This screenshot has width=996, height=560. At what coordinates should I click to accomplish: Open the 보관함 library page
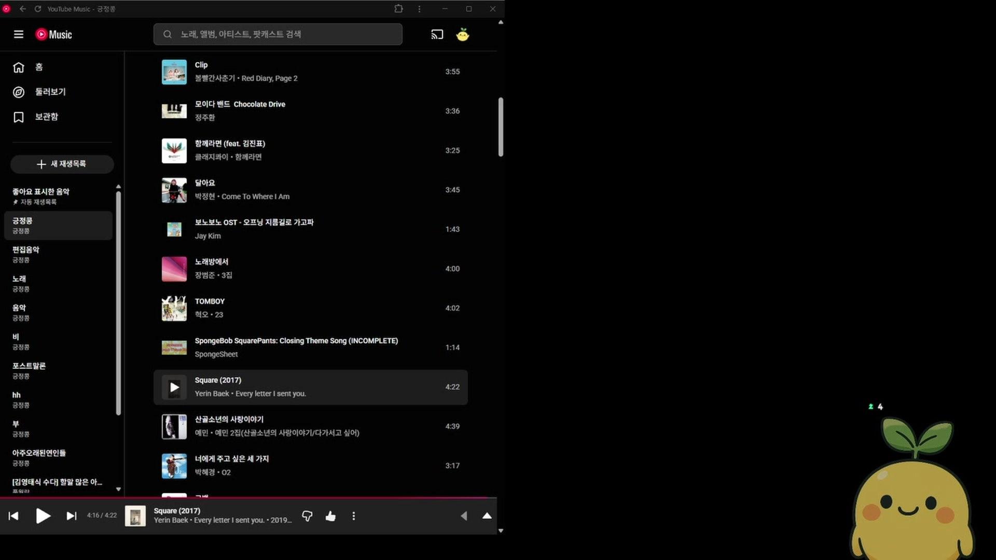(46, 117)
